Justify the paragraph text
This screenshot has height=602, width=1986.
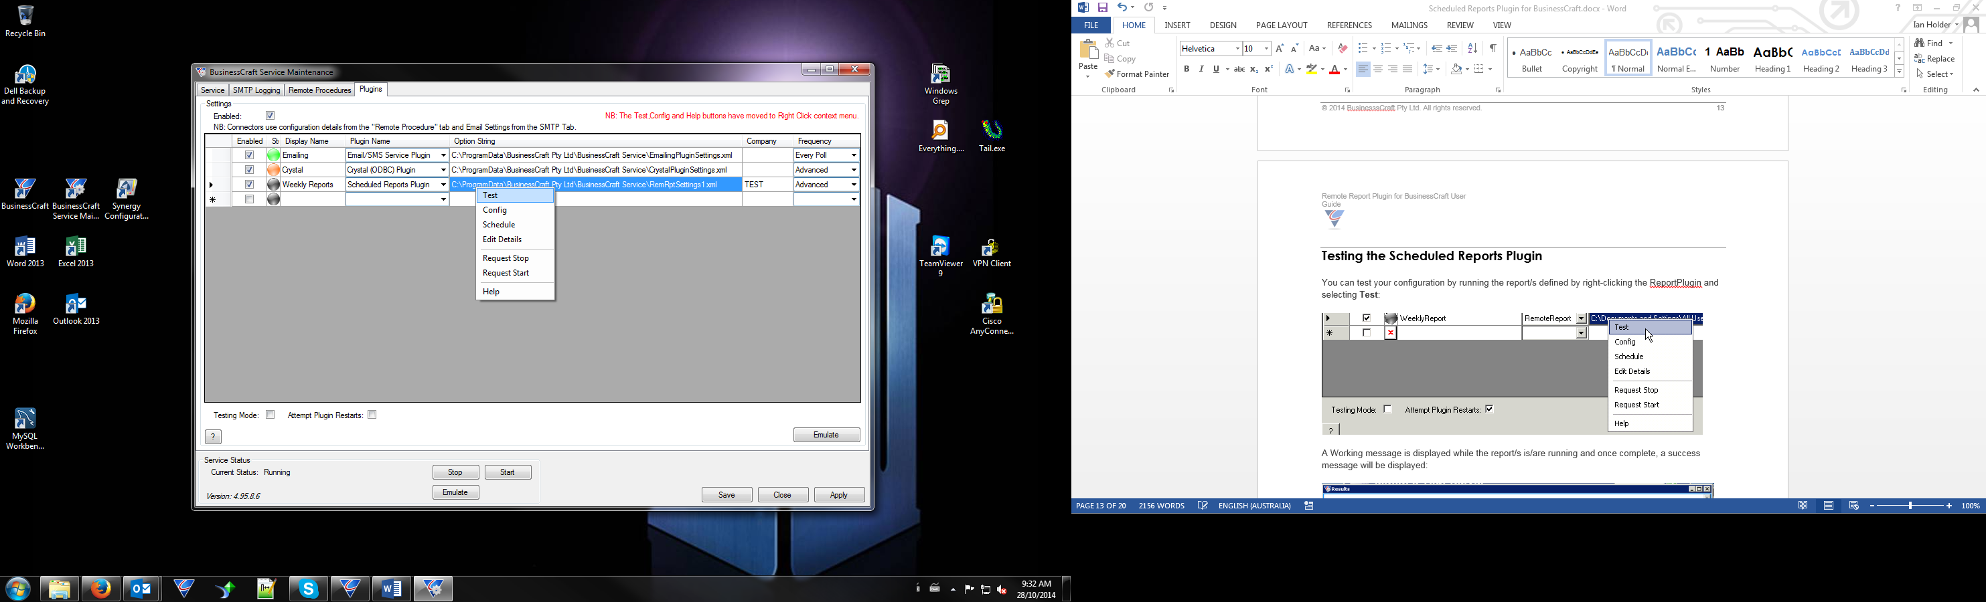coord(1407,70)
